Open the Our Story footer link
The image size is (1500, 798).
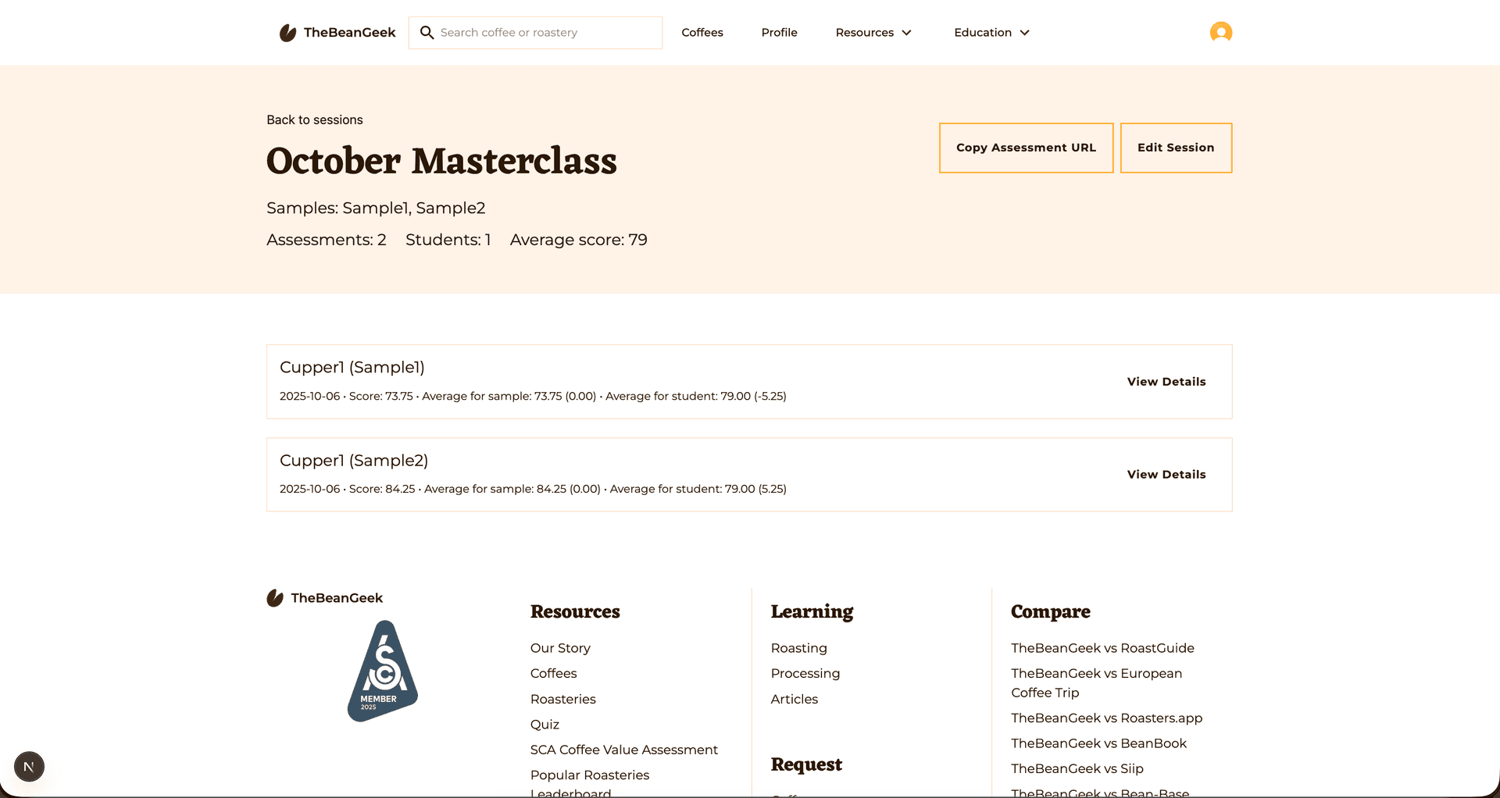pos(559,648)
